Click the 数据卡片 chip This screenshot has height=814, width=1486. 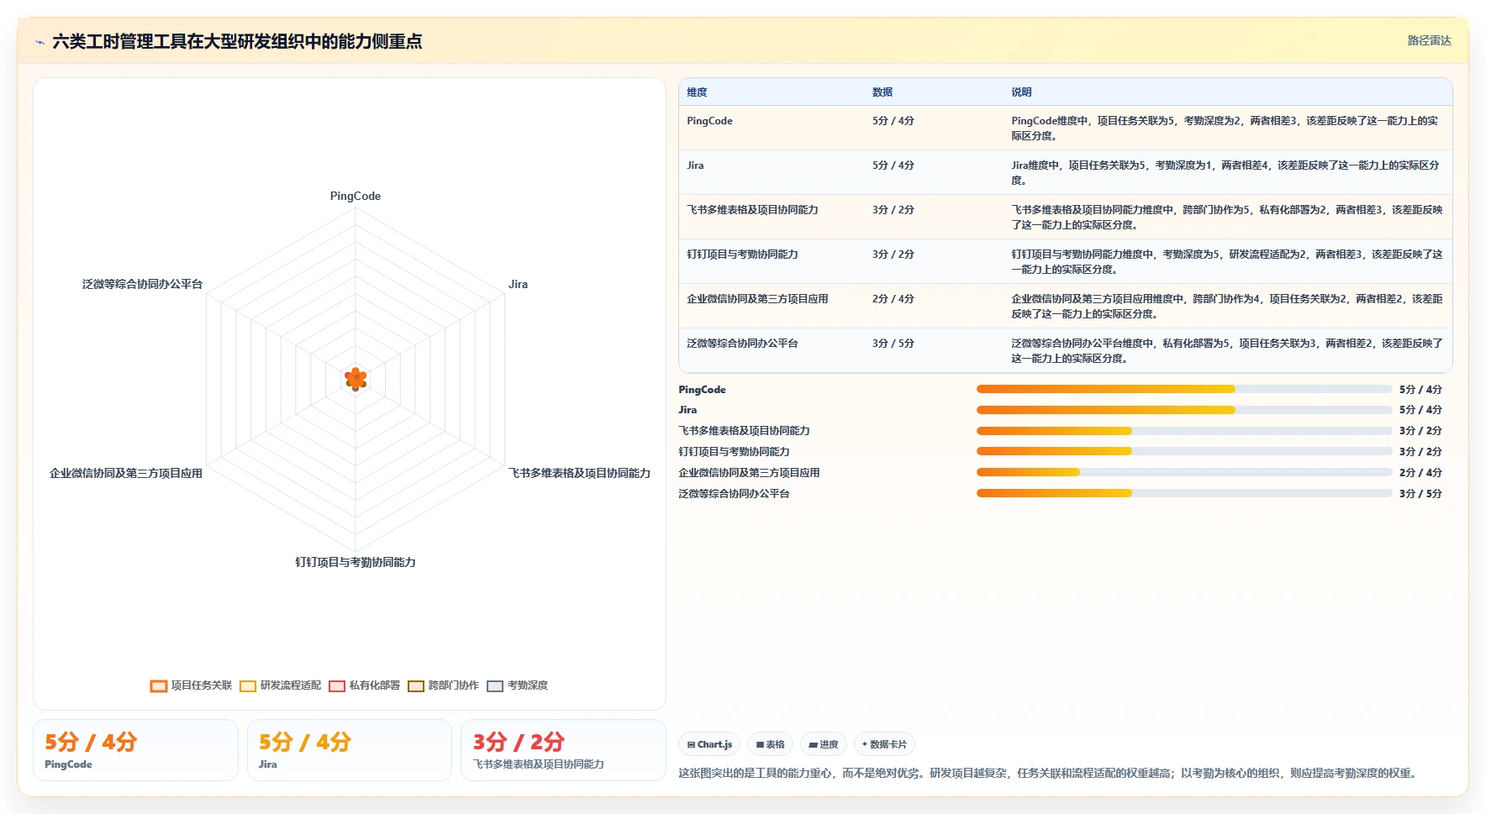click(x=884, y=744)
